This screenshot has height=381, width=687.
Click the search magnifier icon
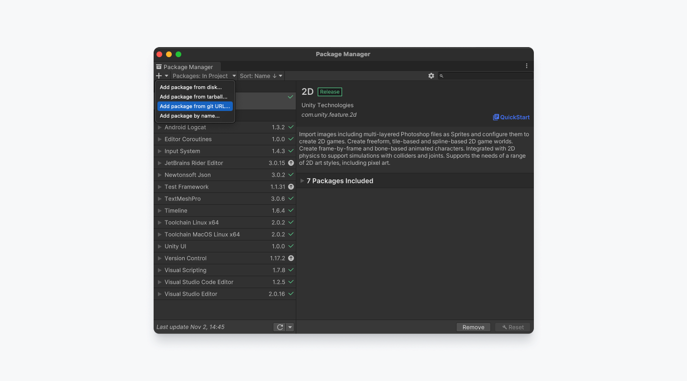(442, 76)
